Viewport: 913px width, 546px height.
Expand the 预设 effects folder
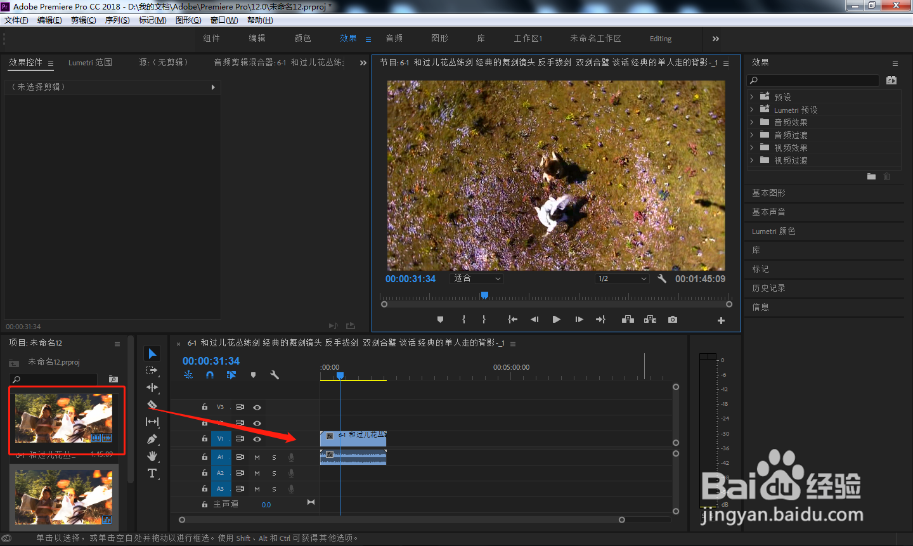(752, 97)
